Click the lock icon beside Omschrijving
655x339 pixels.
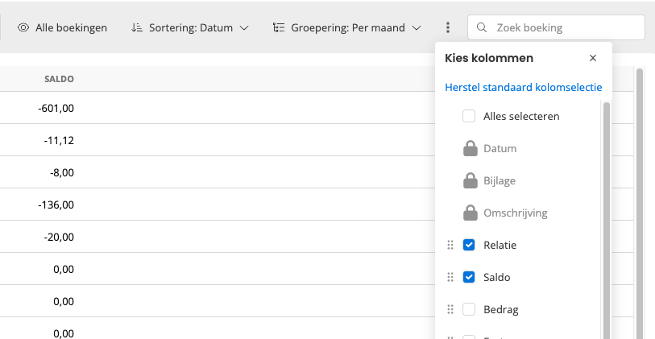coord(469,213)
